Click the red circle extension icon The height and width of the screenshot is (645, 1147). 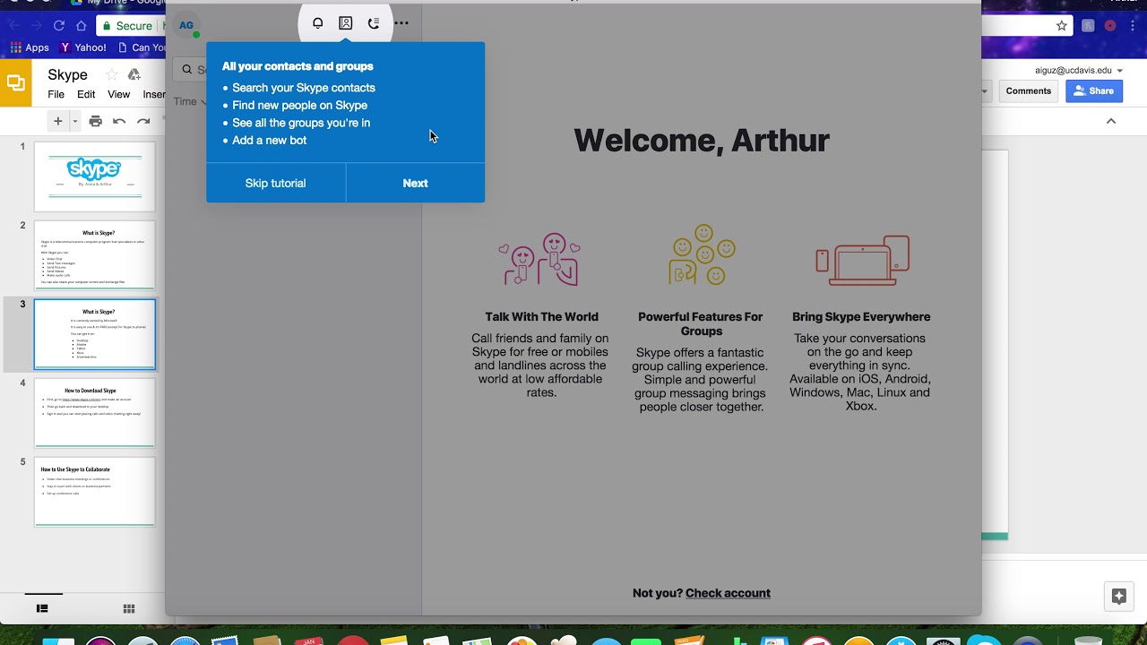coord(1110,26)
